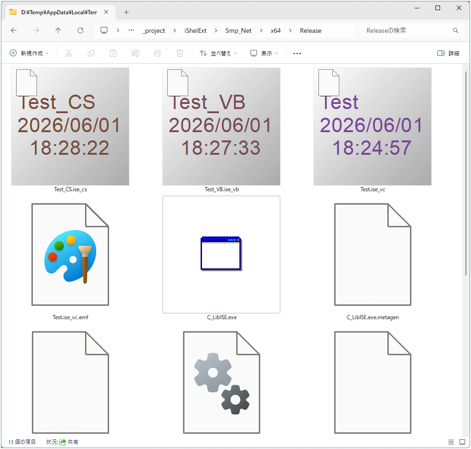Close the current Explorer tab
The width and height of the screenshot is (471, 449).
tap(106, 12)
